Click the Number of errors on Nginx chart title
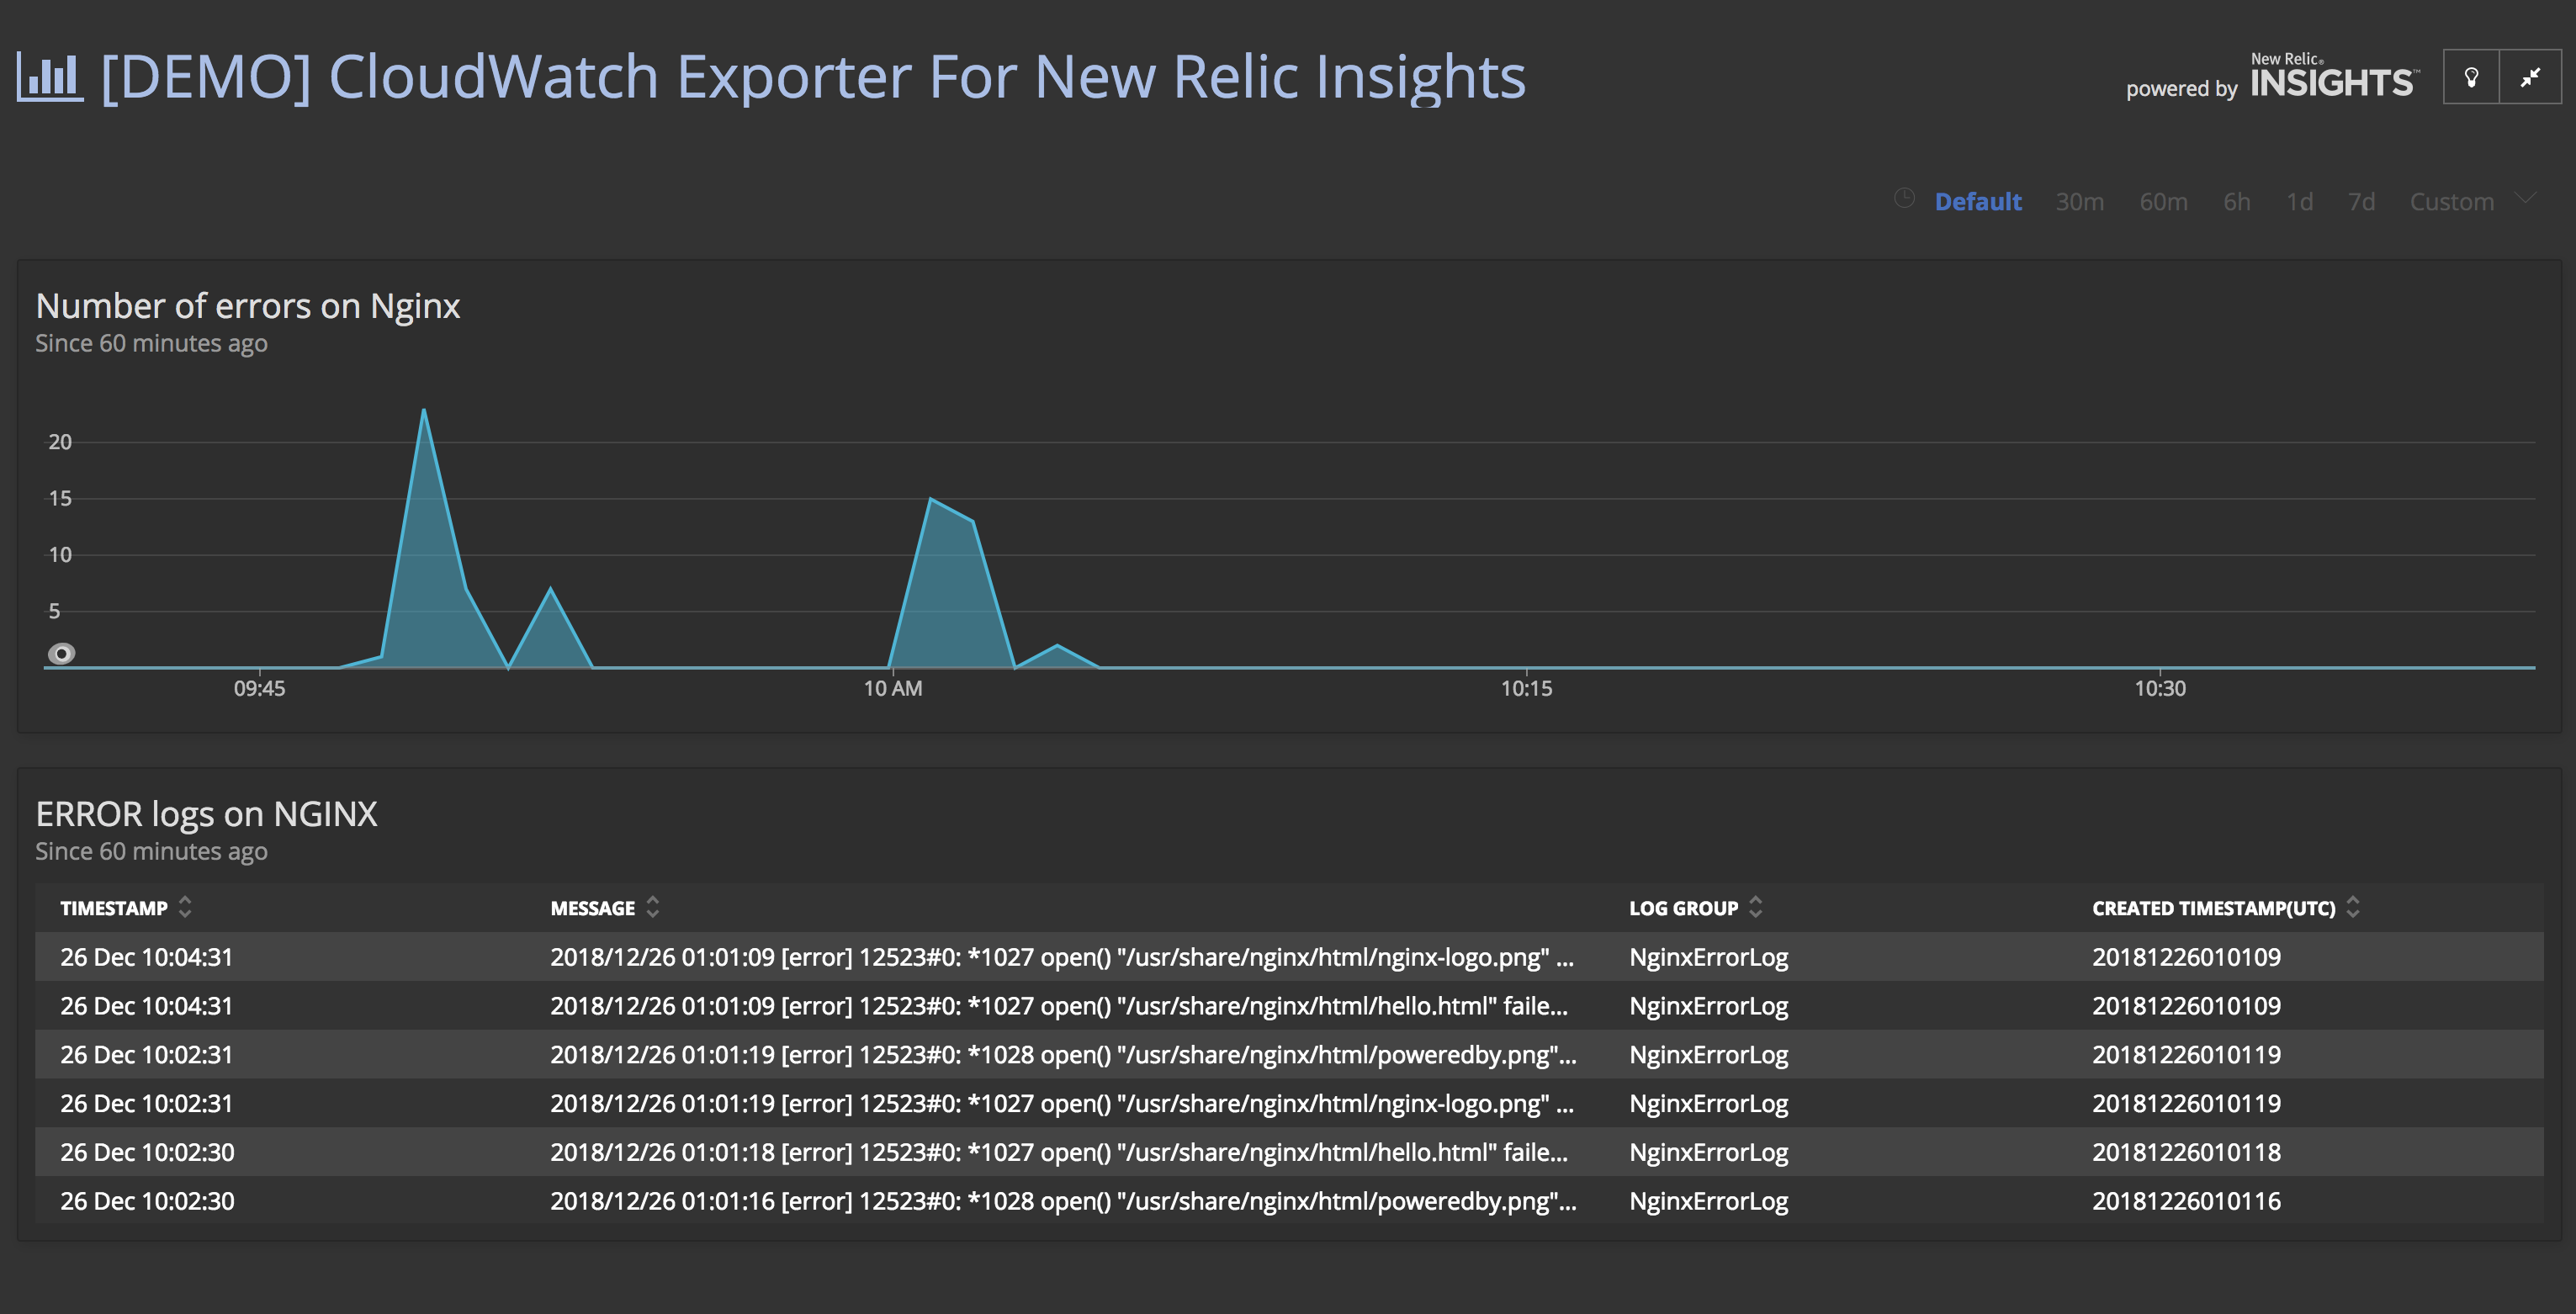This screenshot has height=1314, width=2576. tap(248, 305)
